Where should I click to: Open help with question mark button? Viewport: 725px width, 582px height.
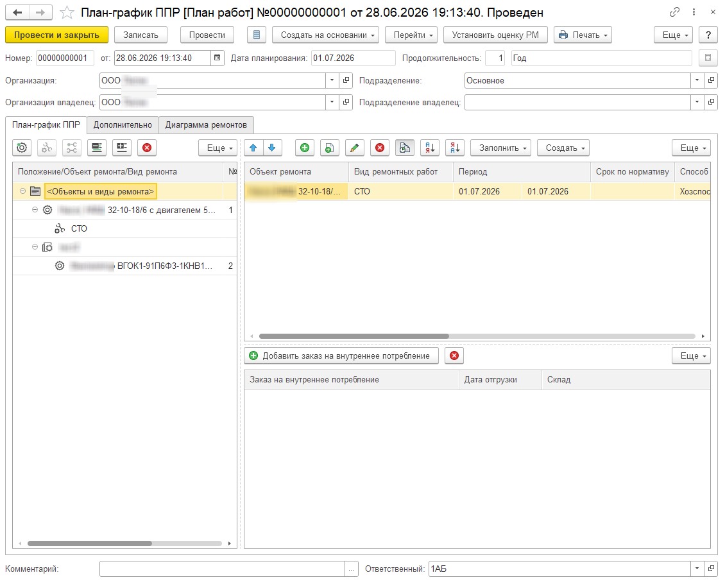tap(708, 35)
